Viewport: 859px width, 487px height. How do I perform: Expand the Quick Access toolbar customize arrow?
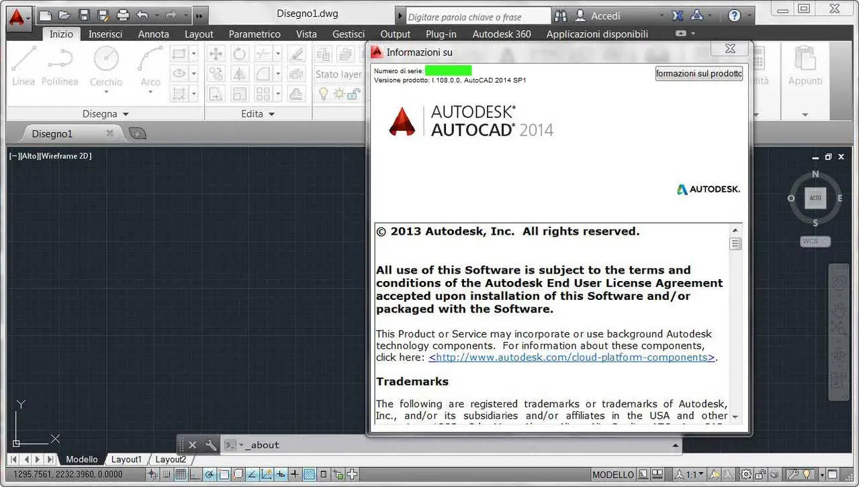point(199,15)
